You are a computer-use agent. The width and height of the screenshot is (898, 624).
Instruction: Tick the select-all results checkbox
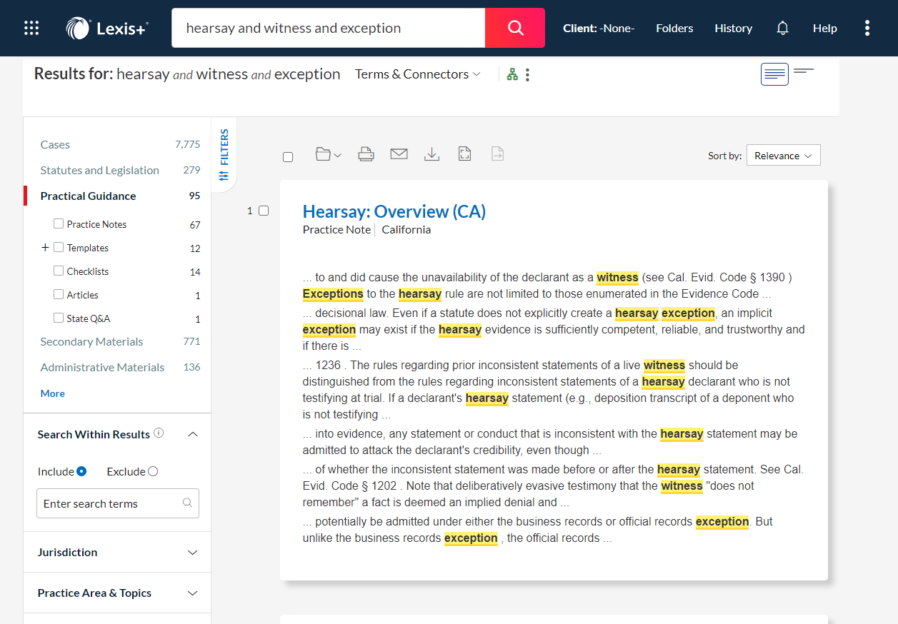pyautogui.click(x=288, y=157)
